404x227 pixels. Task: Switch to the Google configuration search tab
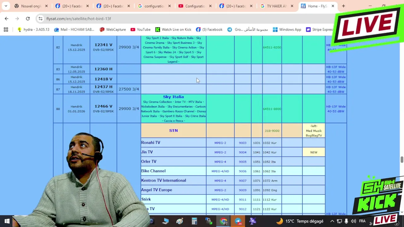(x=154, y=6)
